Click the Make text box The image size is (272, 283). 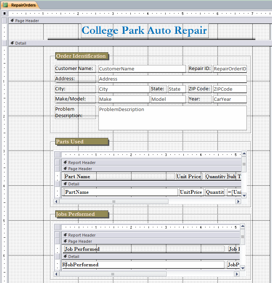[x=124, y=99]
